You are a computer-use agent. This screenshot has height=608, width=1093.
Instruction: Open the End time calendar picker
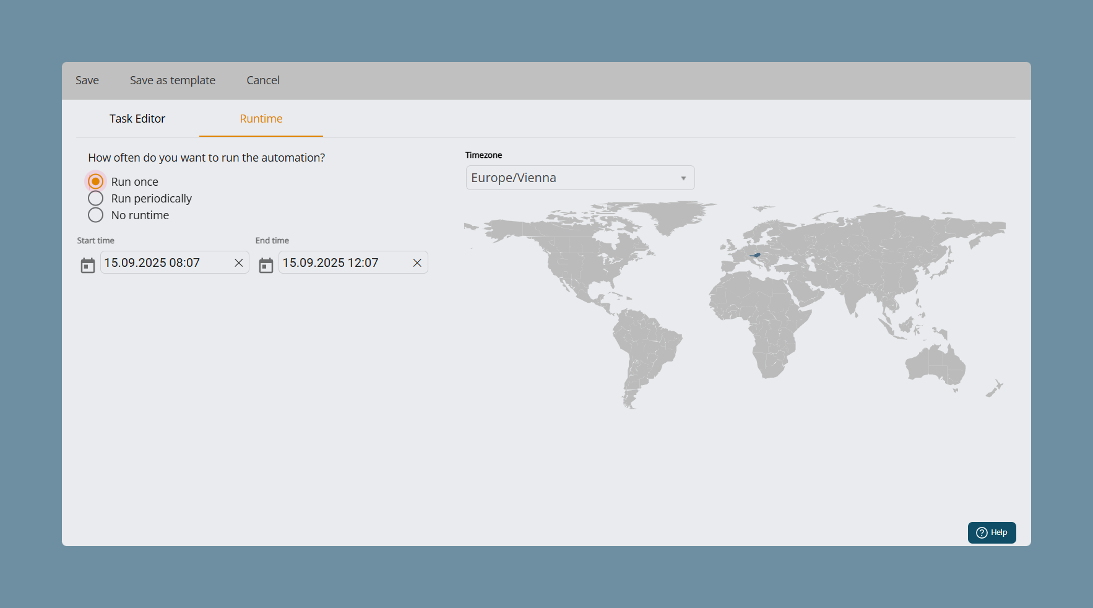coord(266,266)
